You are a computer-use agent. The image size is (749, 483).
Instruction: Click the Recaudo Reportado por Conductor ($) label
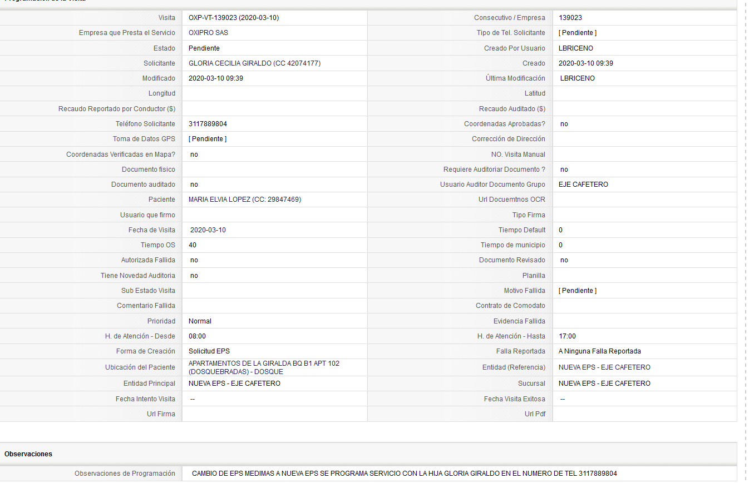[x=117, y=109]
